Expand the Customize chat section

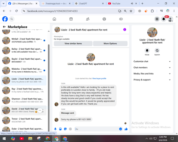[x=152, y=61]
